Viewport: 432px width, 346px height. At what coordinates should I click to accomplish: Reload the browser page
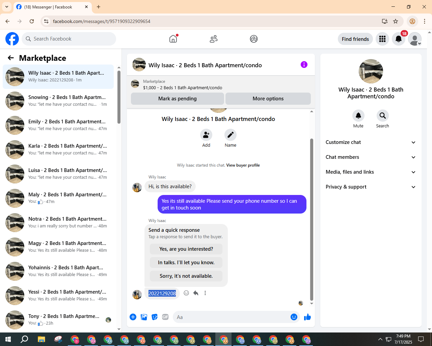tap(32, 21)
